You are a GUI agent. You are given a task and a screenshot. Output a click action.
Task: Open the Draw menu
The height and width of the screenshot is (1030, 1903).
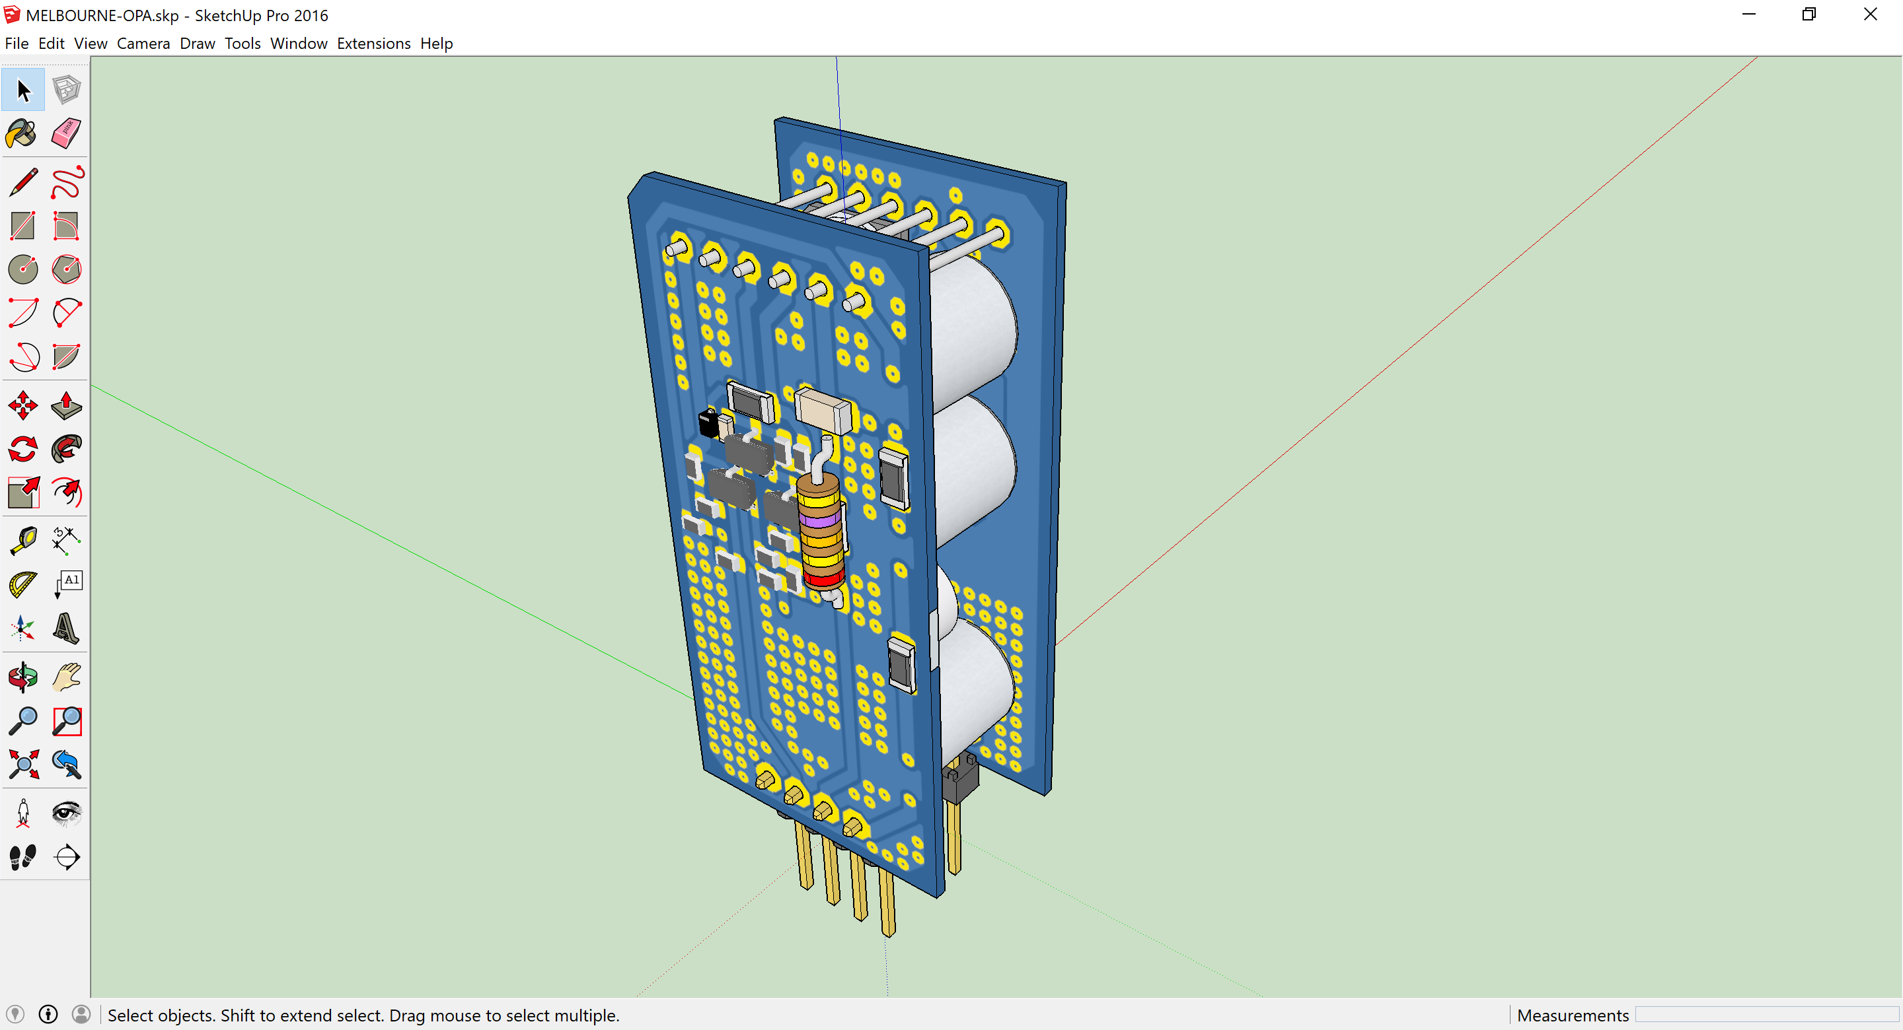198,44
